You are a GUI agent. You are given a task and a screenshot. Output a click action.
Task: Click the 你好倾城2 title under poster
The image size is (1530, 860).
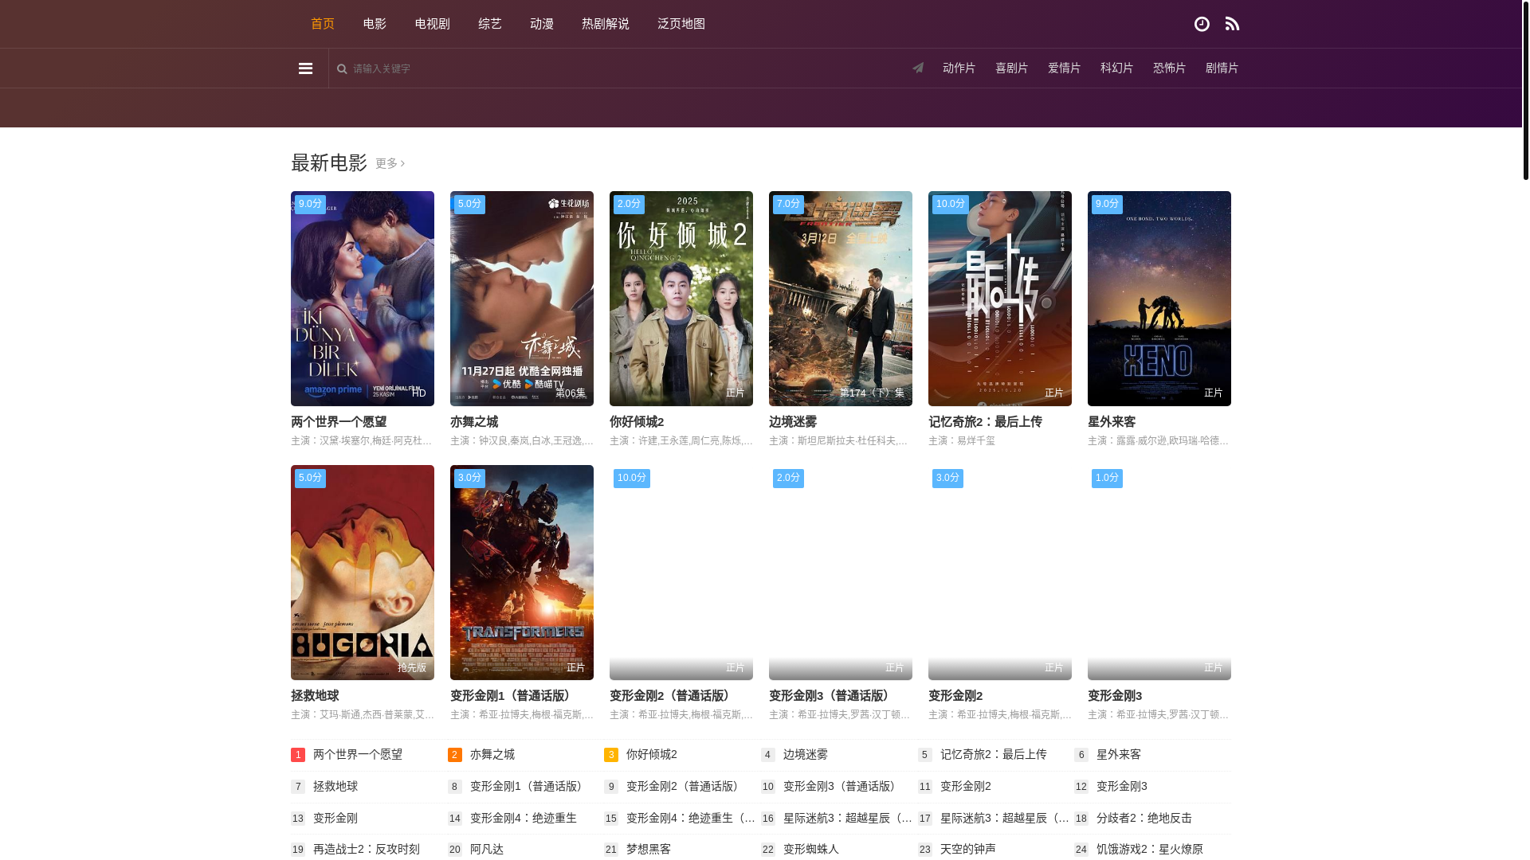click(x=637, y=422)
